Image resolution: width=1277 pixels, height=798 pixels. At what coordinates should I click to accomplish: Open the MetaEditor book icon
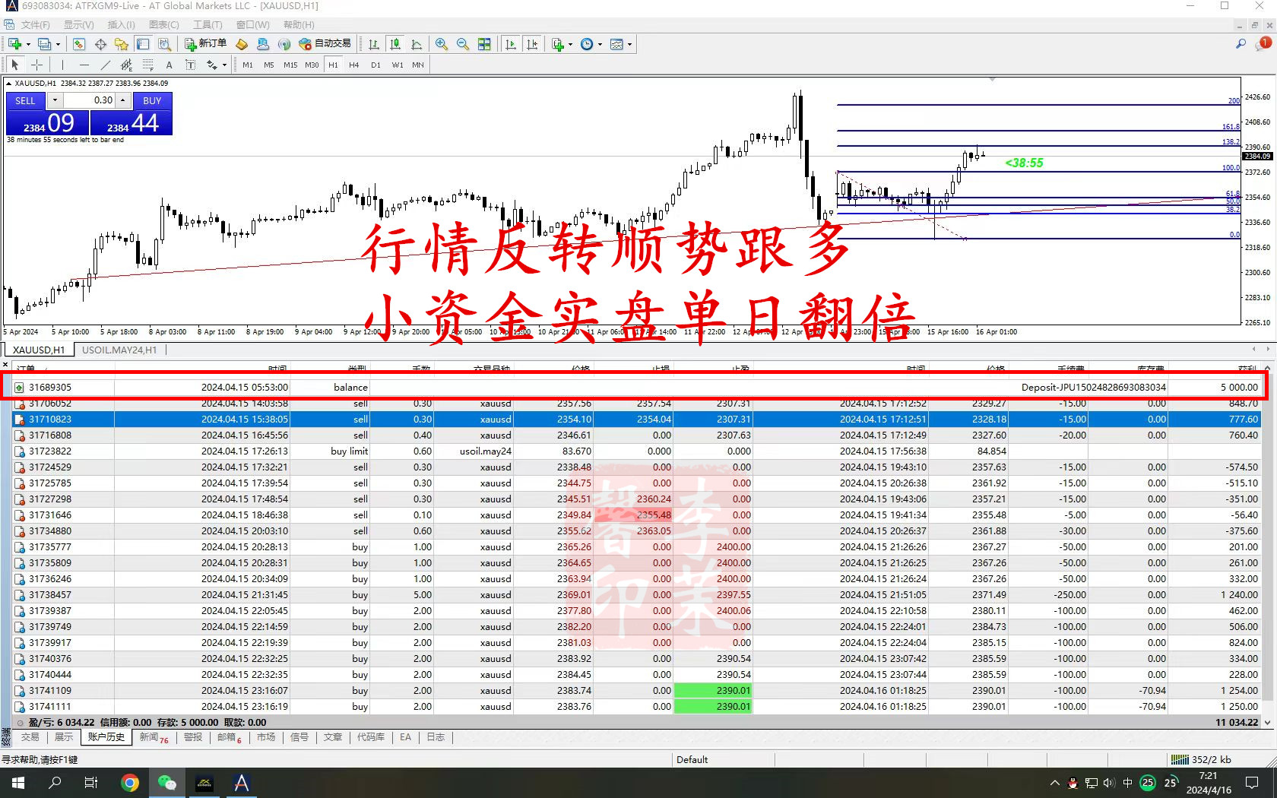242,44
